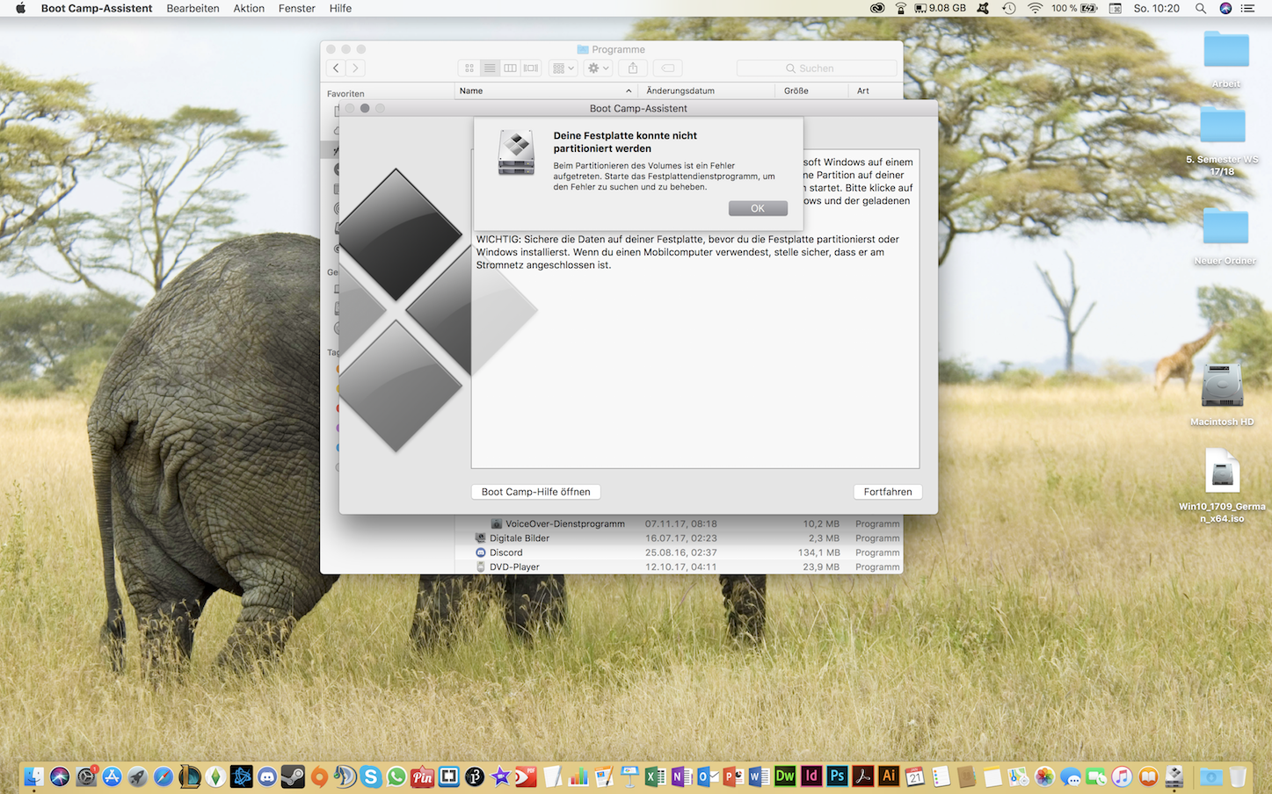Open Photoshop from the Dock

(837, 776)
